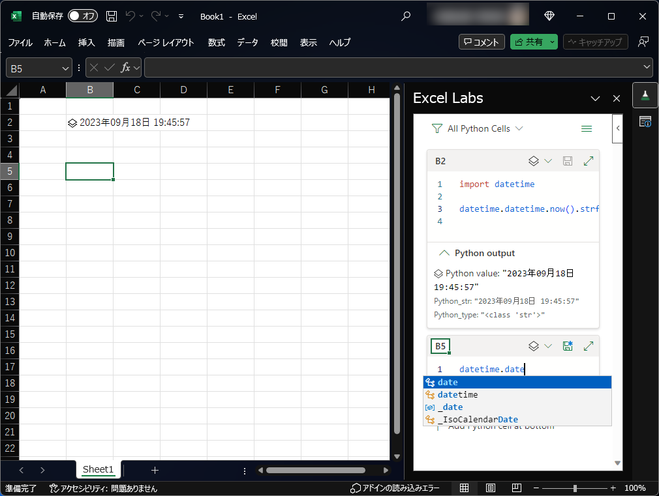Image resolution: width=659 pixels, height=496 pixels.
Task: Click the filter icon beside All Python Cells
Action: (437, 128)
